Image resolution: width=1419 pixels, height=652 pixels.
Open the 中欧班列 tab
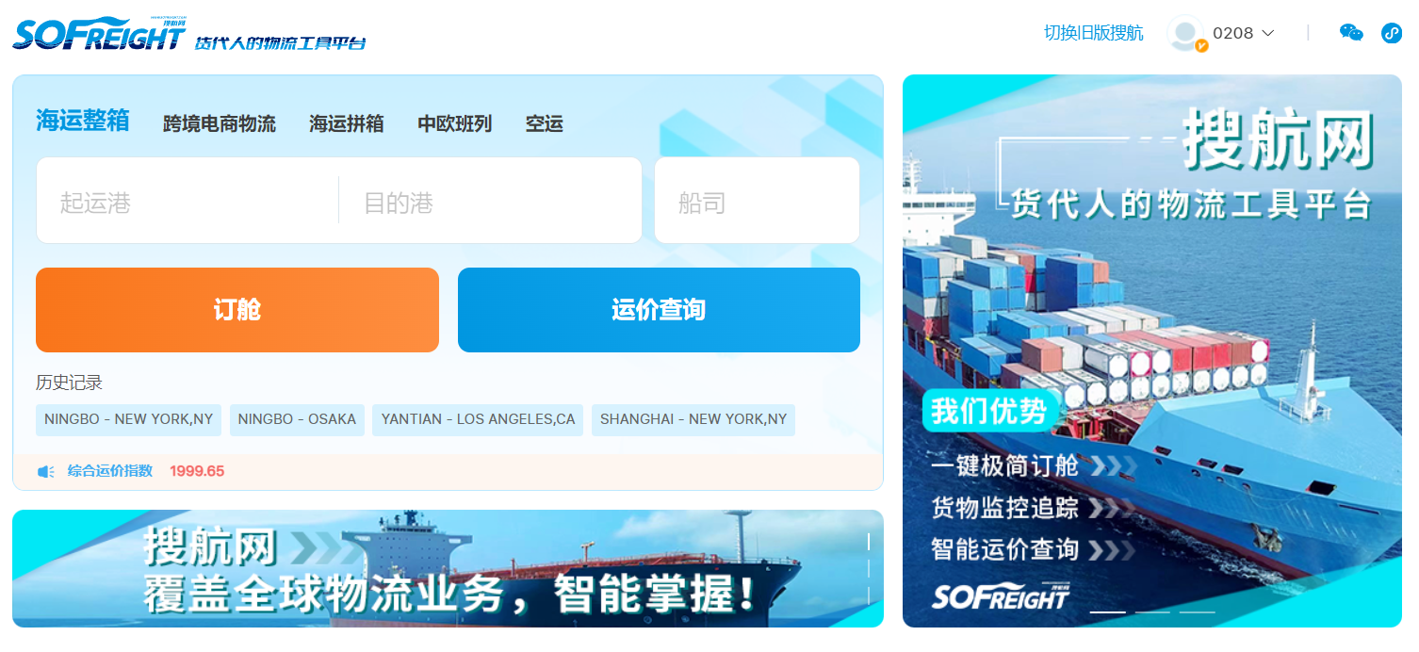tap(454, 124)
